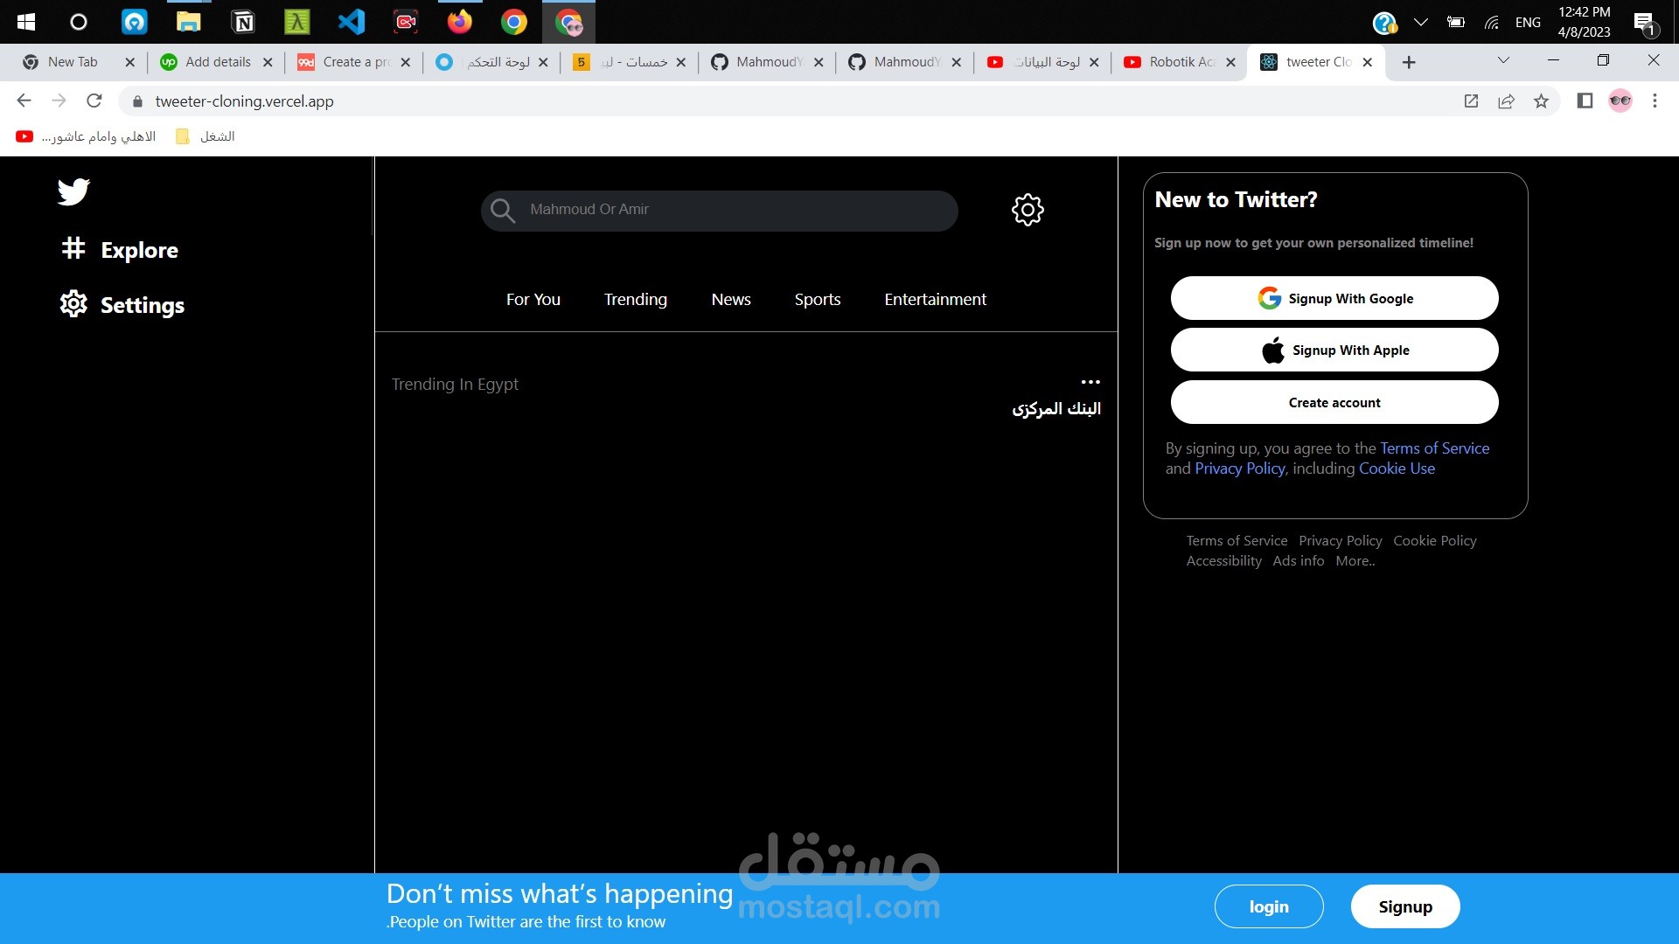The image size is (1679, 944).
Task: Open the browser tab search chevron
Action: click(1502, 60)
